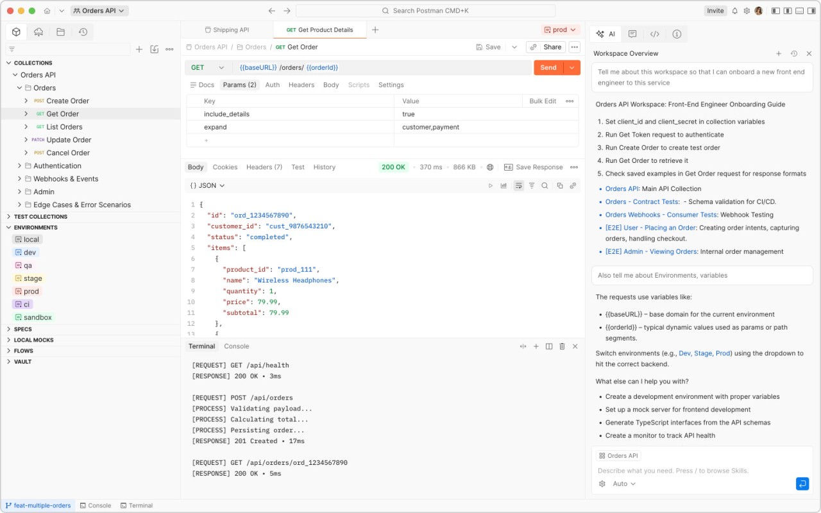Screen dimensions: 821x513
Task: Click the import collection icon in sidebar
Action: 154,49
